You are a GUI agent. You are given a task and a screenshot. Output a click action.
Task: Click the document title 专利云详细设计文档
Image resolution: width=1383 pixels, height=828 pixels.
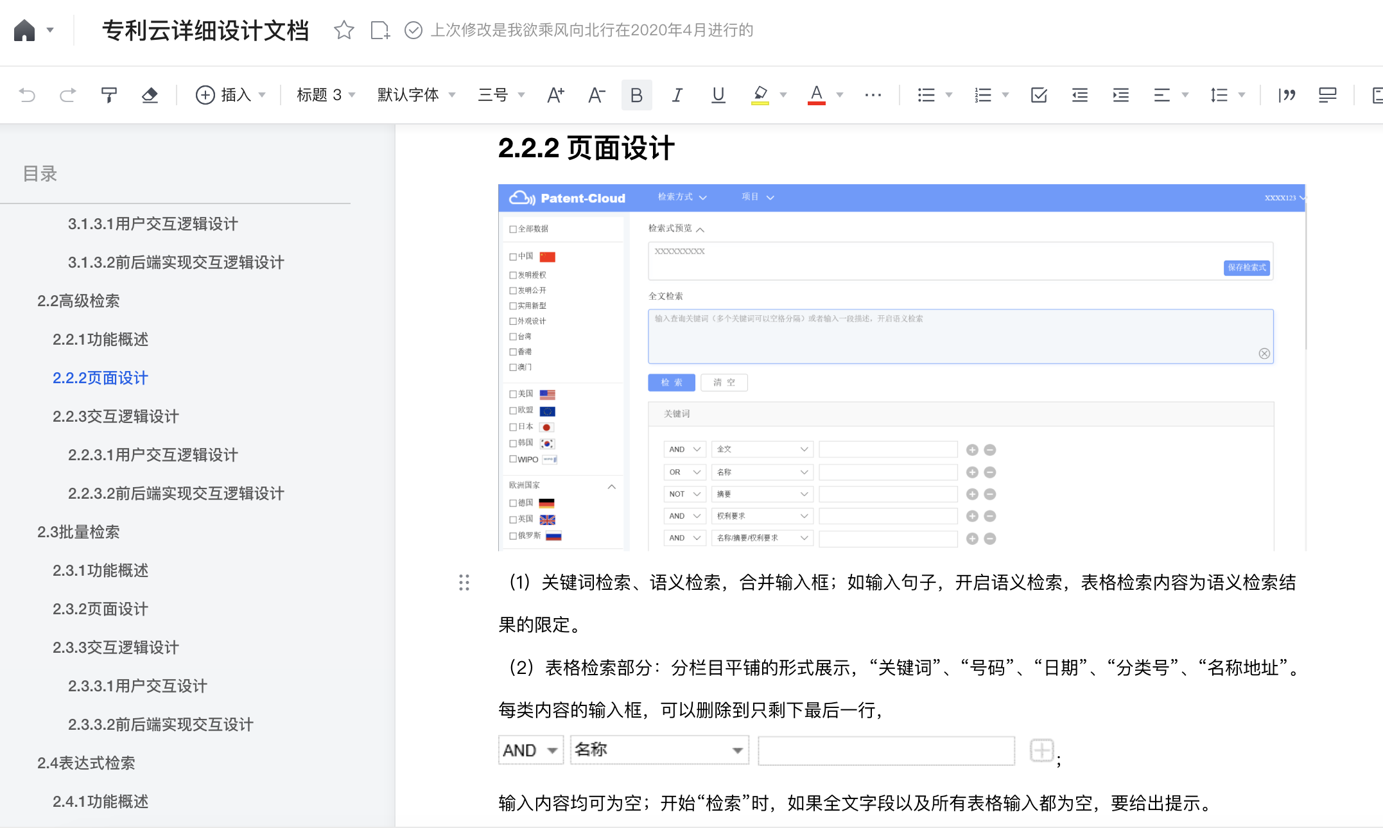coord(205,30)
